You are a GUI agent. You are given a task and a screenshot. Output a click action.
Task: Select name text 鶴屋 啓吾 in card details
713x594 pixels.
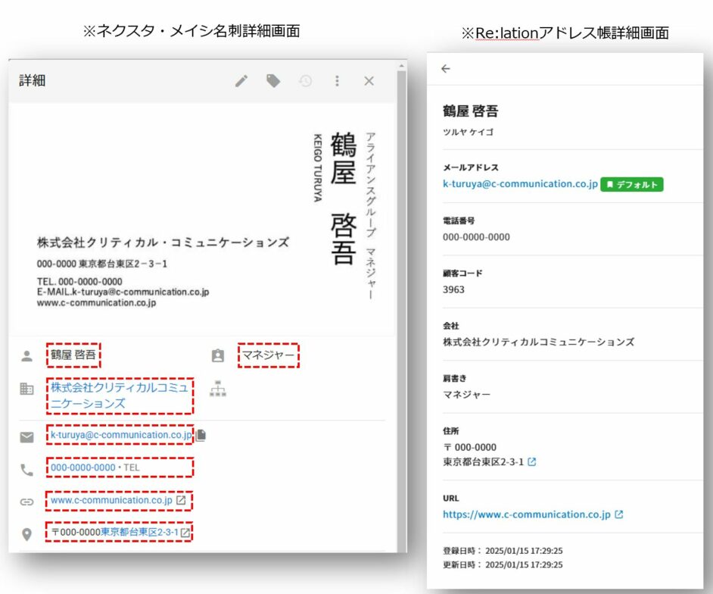[x=73, y=355]
